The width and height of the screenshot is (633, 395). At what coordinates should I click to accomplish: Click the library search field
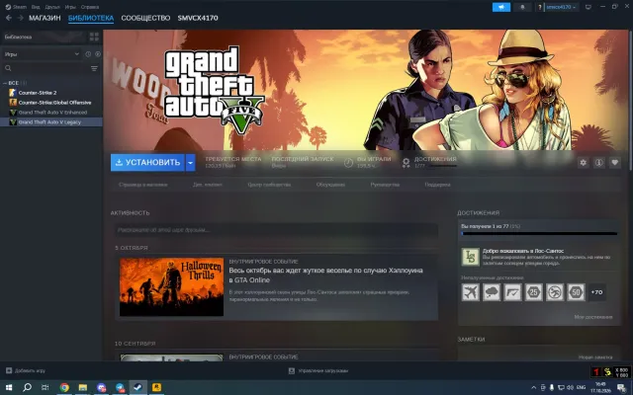tap(45, 68)
